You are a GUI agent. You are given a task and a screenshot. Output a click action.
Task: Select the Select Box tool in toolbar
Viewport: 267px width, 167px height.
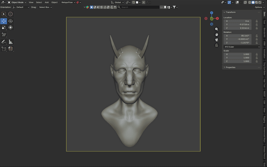(4, 14)
